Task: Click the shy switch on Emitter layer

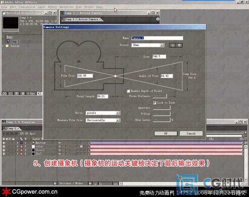Action: click(59, 143)
